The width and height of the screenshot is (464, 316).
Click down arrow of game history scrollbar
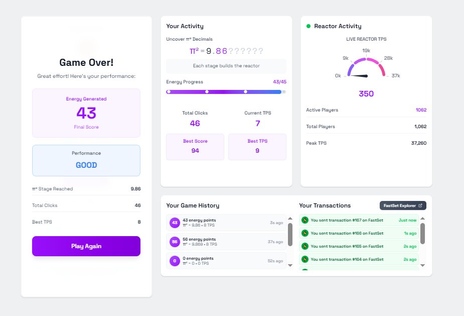(x=290, y=265)
